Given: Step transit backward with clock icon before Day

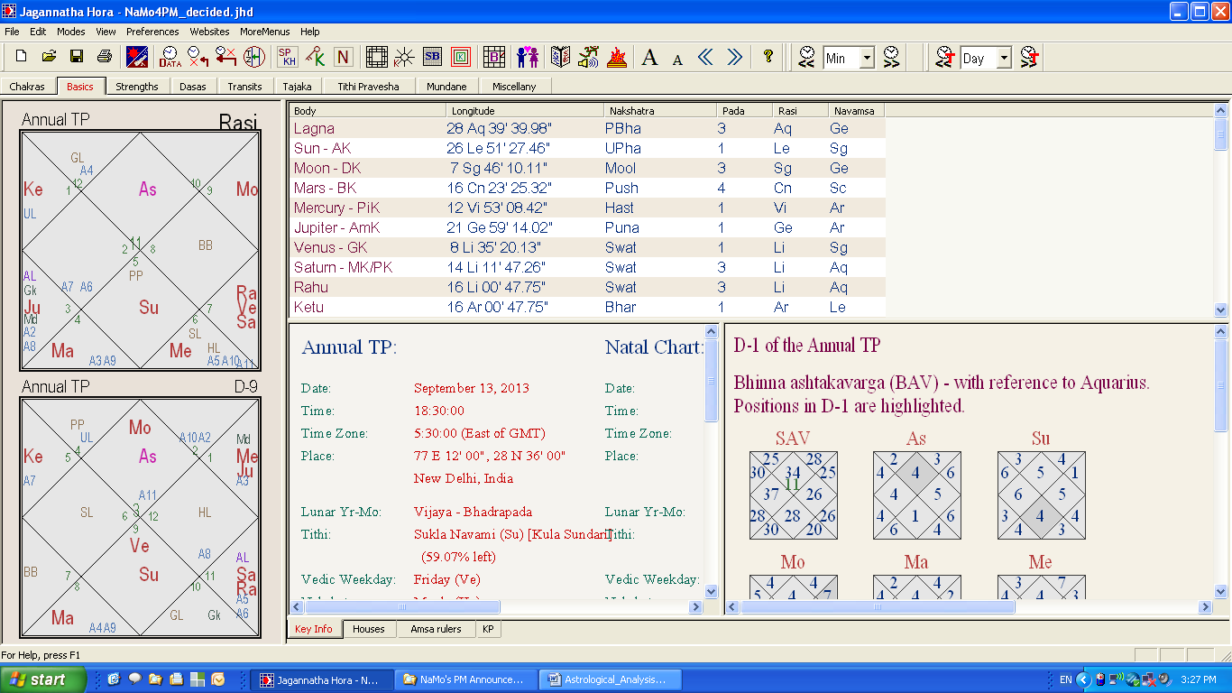Looking at the screenshot, I should pyautogui.click(x=944, y=57).
